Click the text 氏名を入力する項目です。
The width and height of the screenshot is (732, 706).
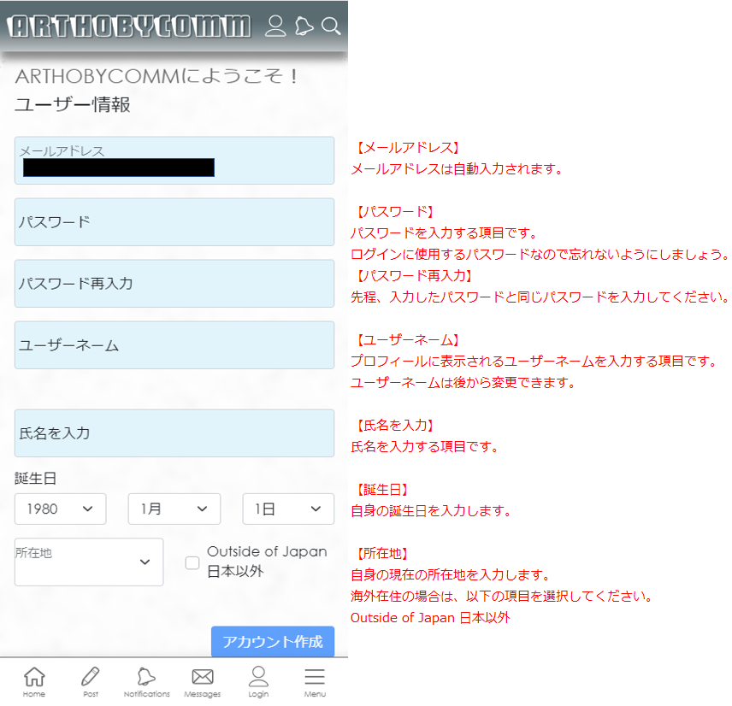click(x=425, y=447)
